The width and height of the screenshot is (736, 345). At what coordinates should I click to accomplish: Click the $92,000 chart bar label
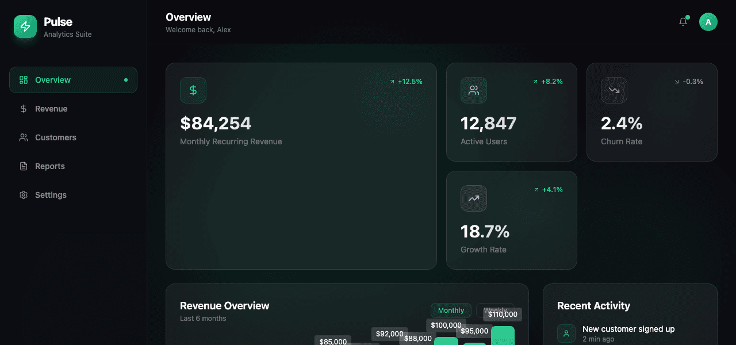tap(390, 334)
